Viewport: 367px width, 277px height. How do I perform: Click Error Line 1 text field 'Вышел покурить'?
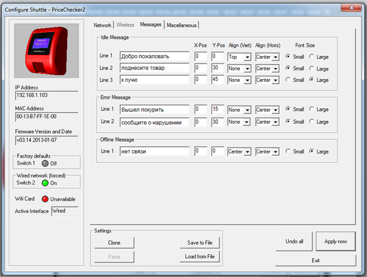[155, 109]
